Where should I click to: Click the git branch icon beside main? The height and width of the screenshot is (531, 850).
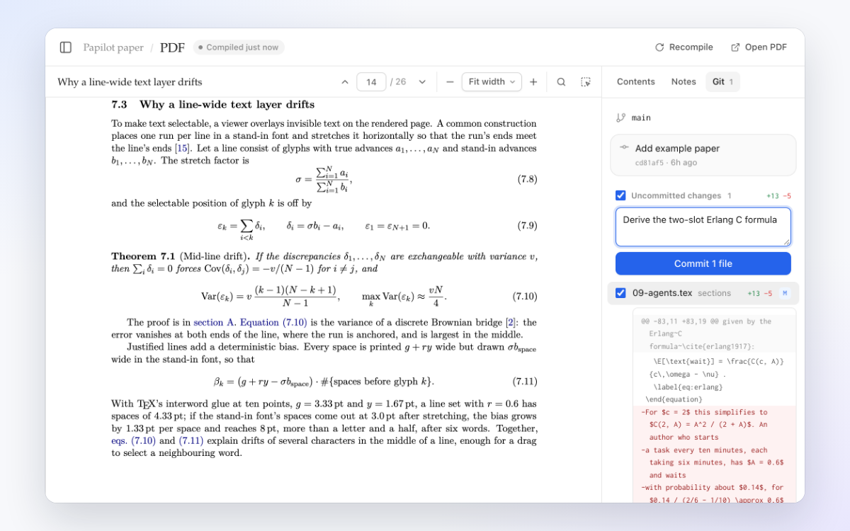coord(621,118)
